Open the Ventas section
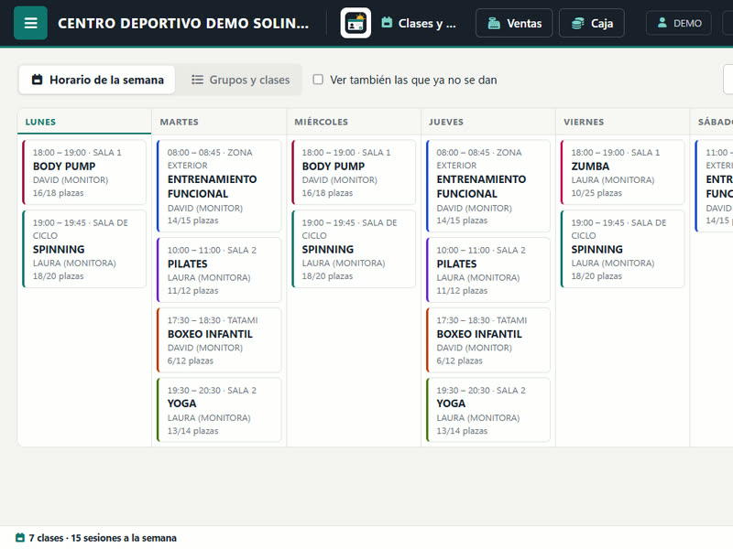This screenshot has height=549, width=733. pos(514,23)
